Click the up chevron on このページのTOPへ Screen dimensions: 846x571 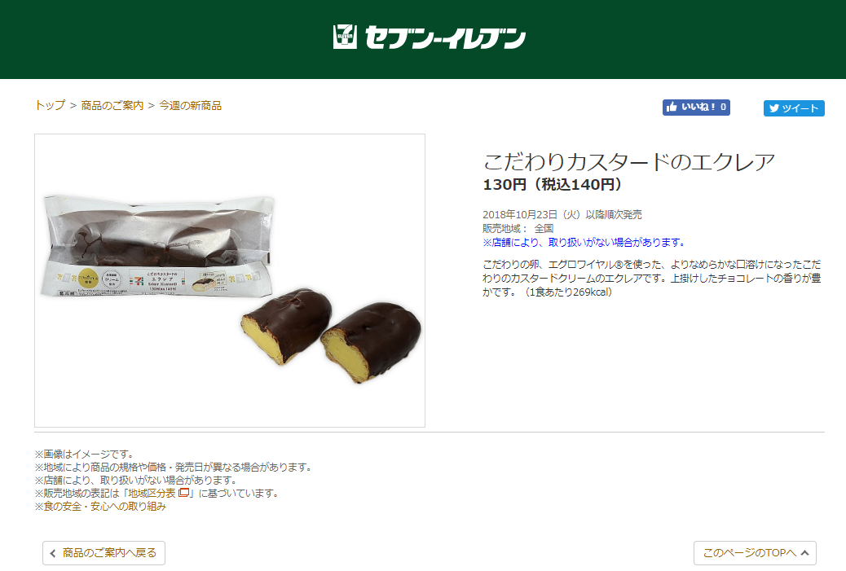pyautogui.click(x=805, y=553)
